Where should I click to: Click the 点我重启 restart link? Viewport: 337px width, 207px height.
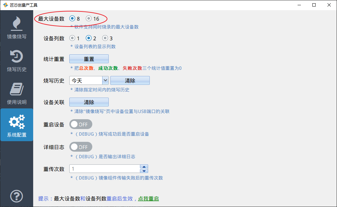tap(148, 198)
